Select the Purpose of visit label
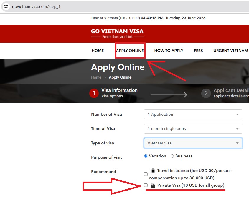 (106, 157)
